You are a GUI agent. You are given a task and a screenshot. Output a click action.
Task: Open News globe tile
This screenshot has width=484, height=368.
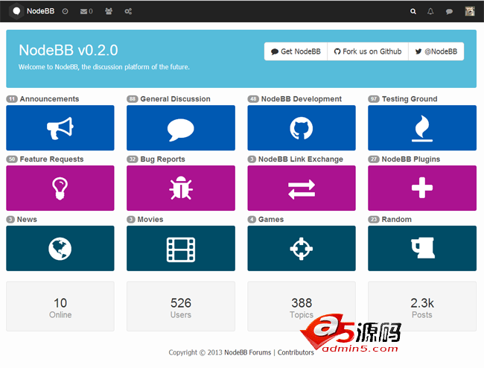pos(60,248)
